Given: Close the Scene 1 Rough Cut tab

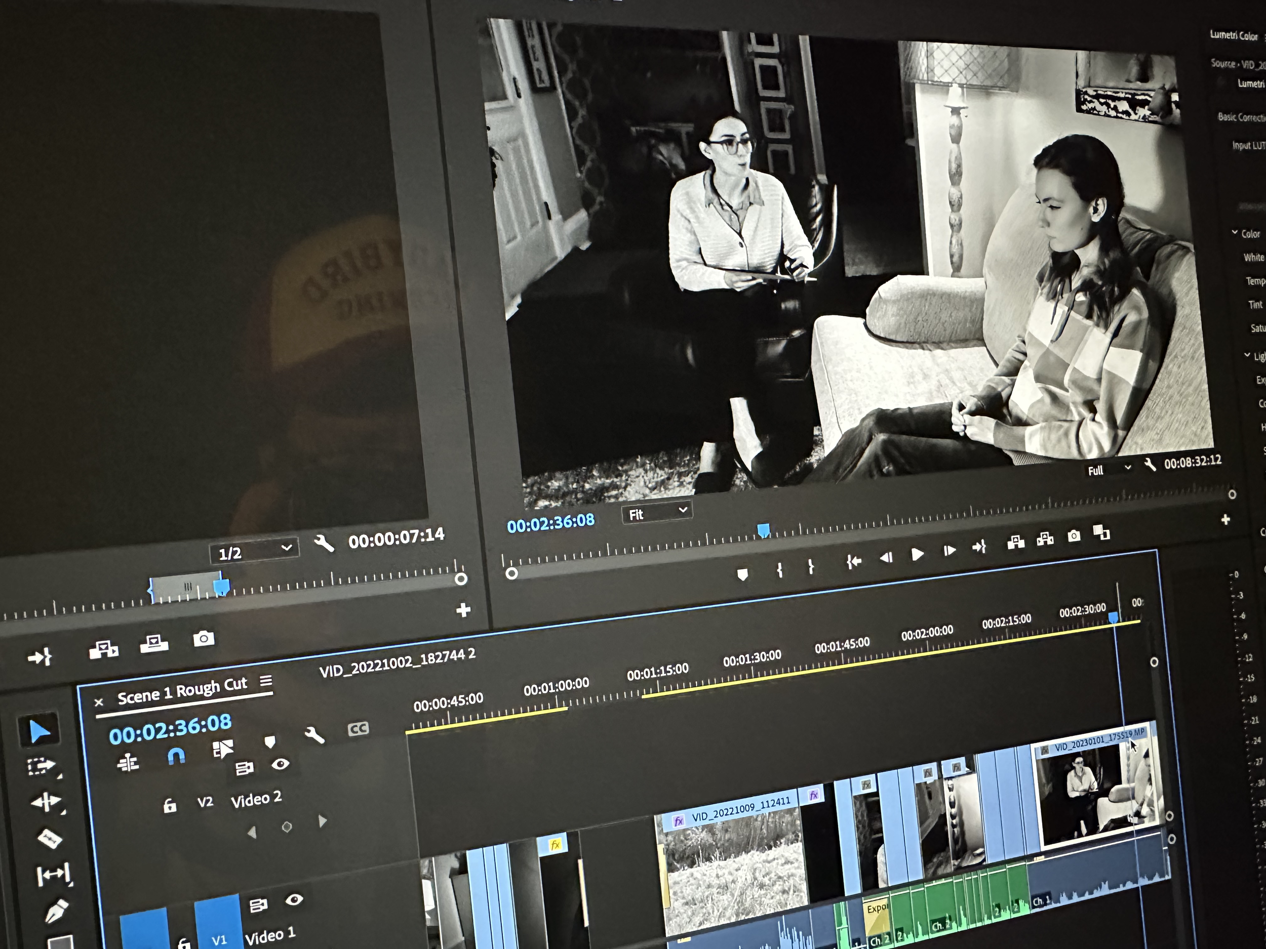Looking at the screenshot, I should pyautogui.click(x=98, y=702).
